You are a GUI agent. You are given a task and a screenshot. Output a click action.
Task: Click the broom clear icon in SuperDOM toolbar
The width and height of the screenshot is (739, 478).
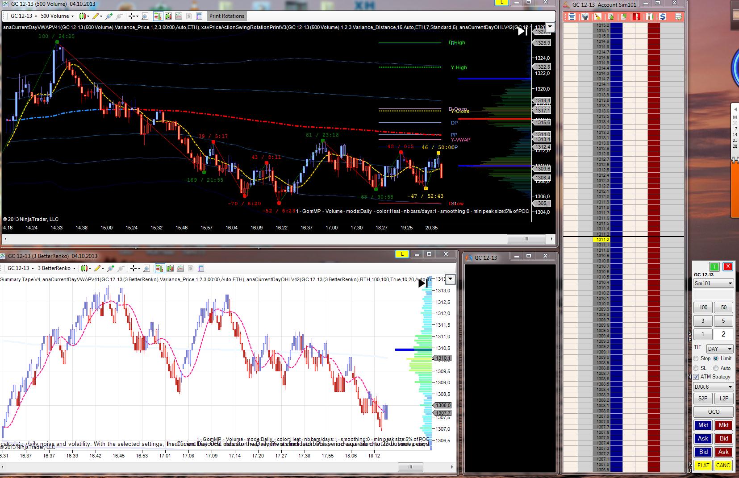[598, 17]
